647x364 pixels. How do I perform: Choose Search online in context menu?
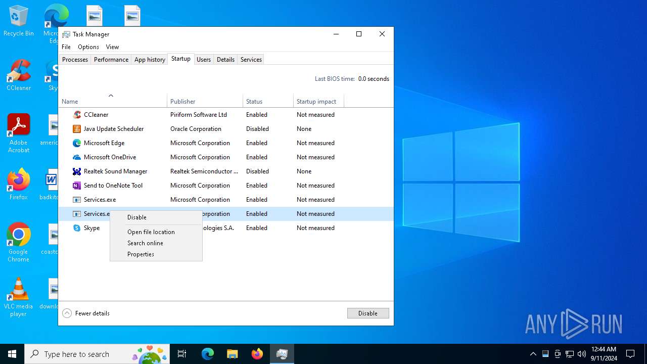click(x=156, y=243)
